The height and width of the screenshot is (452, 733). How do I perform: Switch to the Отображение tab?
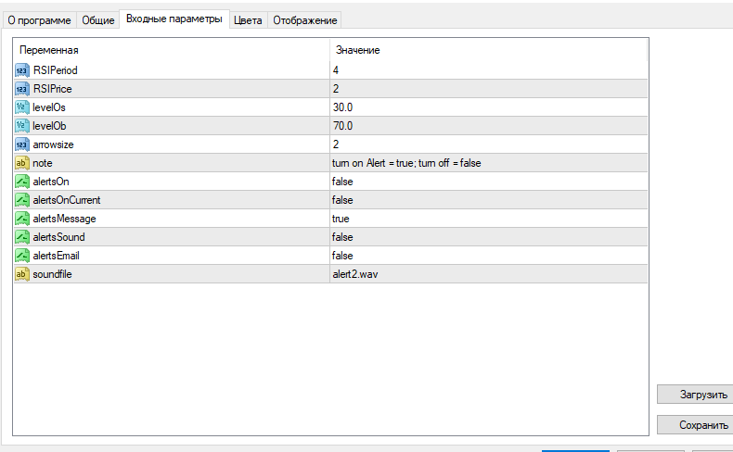[304, 20]
